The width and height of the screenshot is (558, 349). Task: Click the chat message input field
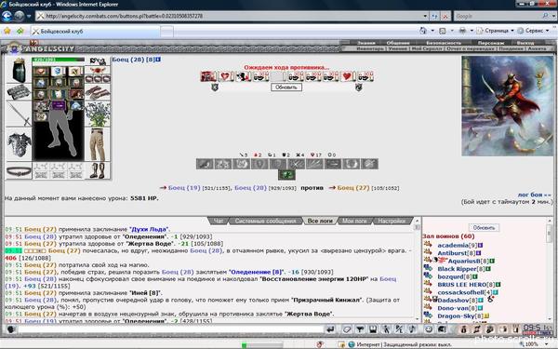click(171, 329)
